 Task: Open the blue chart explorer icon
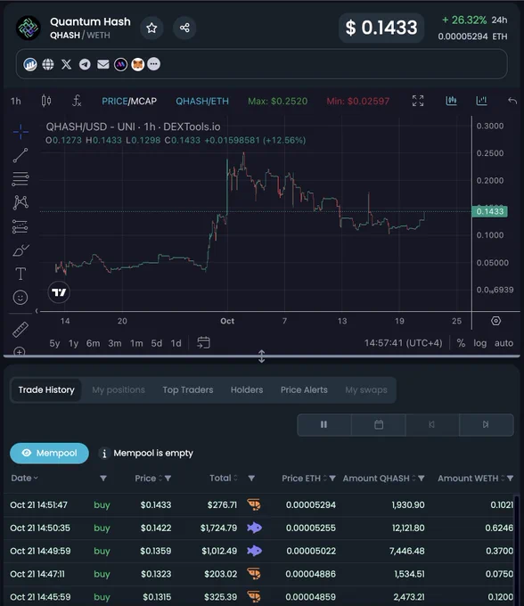[30, 64]
